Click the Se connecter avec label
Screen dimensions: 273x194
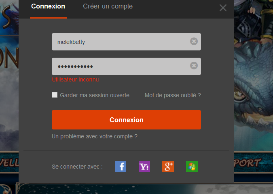pos(77,167)
